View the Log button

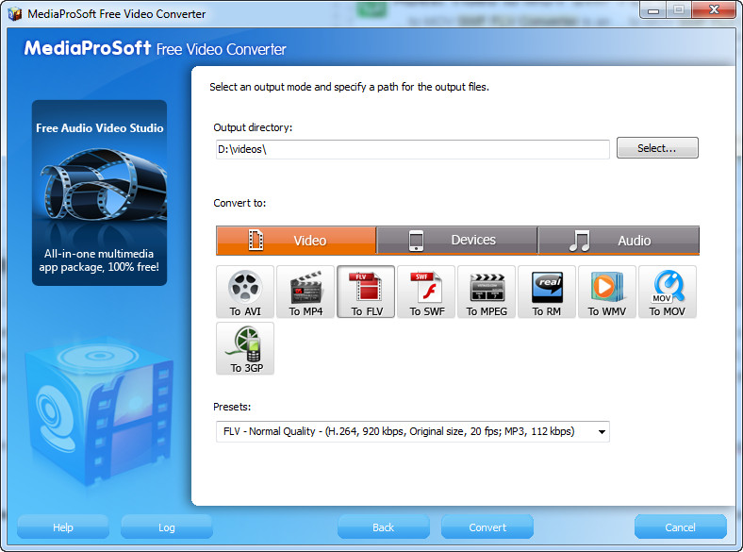(x=166, y=527)
